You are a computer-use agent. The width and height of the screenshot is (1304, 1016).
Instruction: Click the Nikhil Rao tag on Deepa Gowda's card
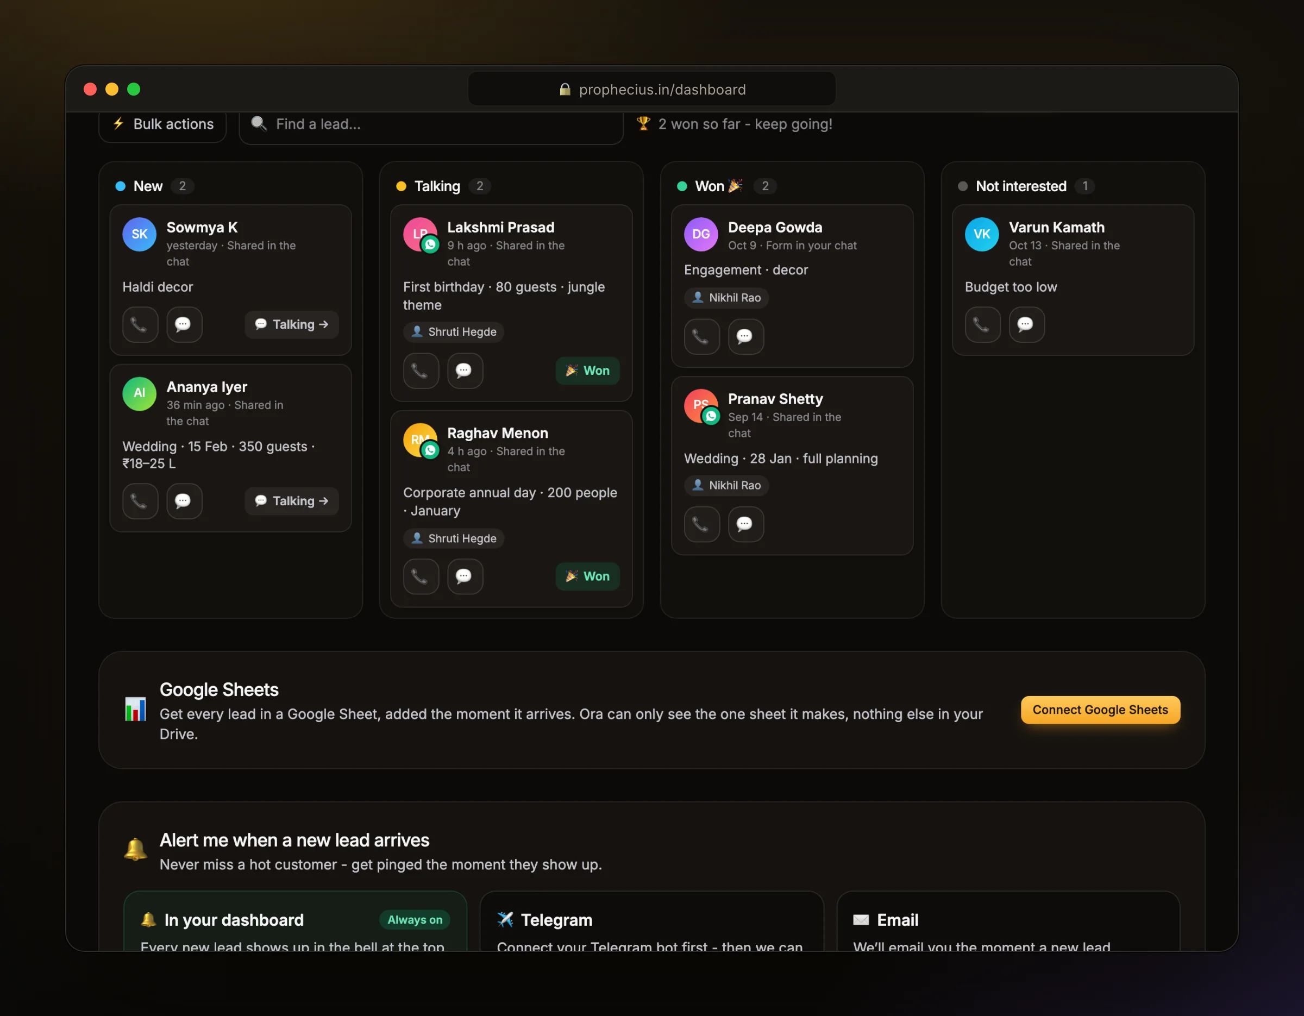[x=726, y=298]
